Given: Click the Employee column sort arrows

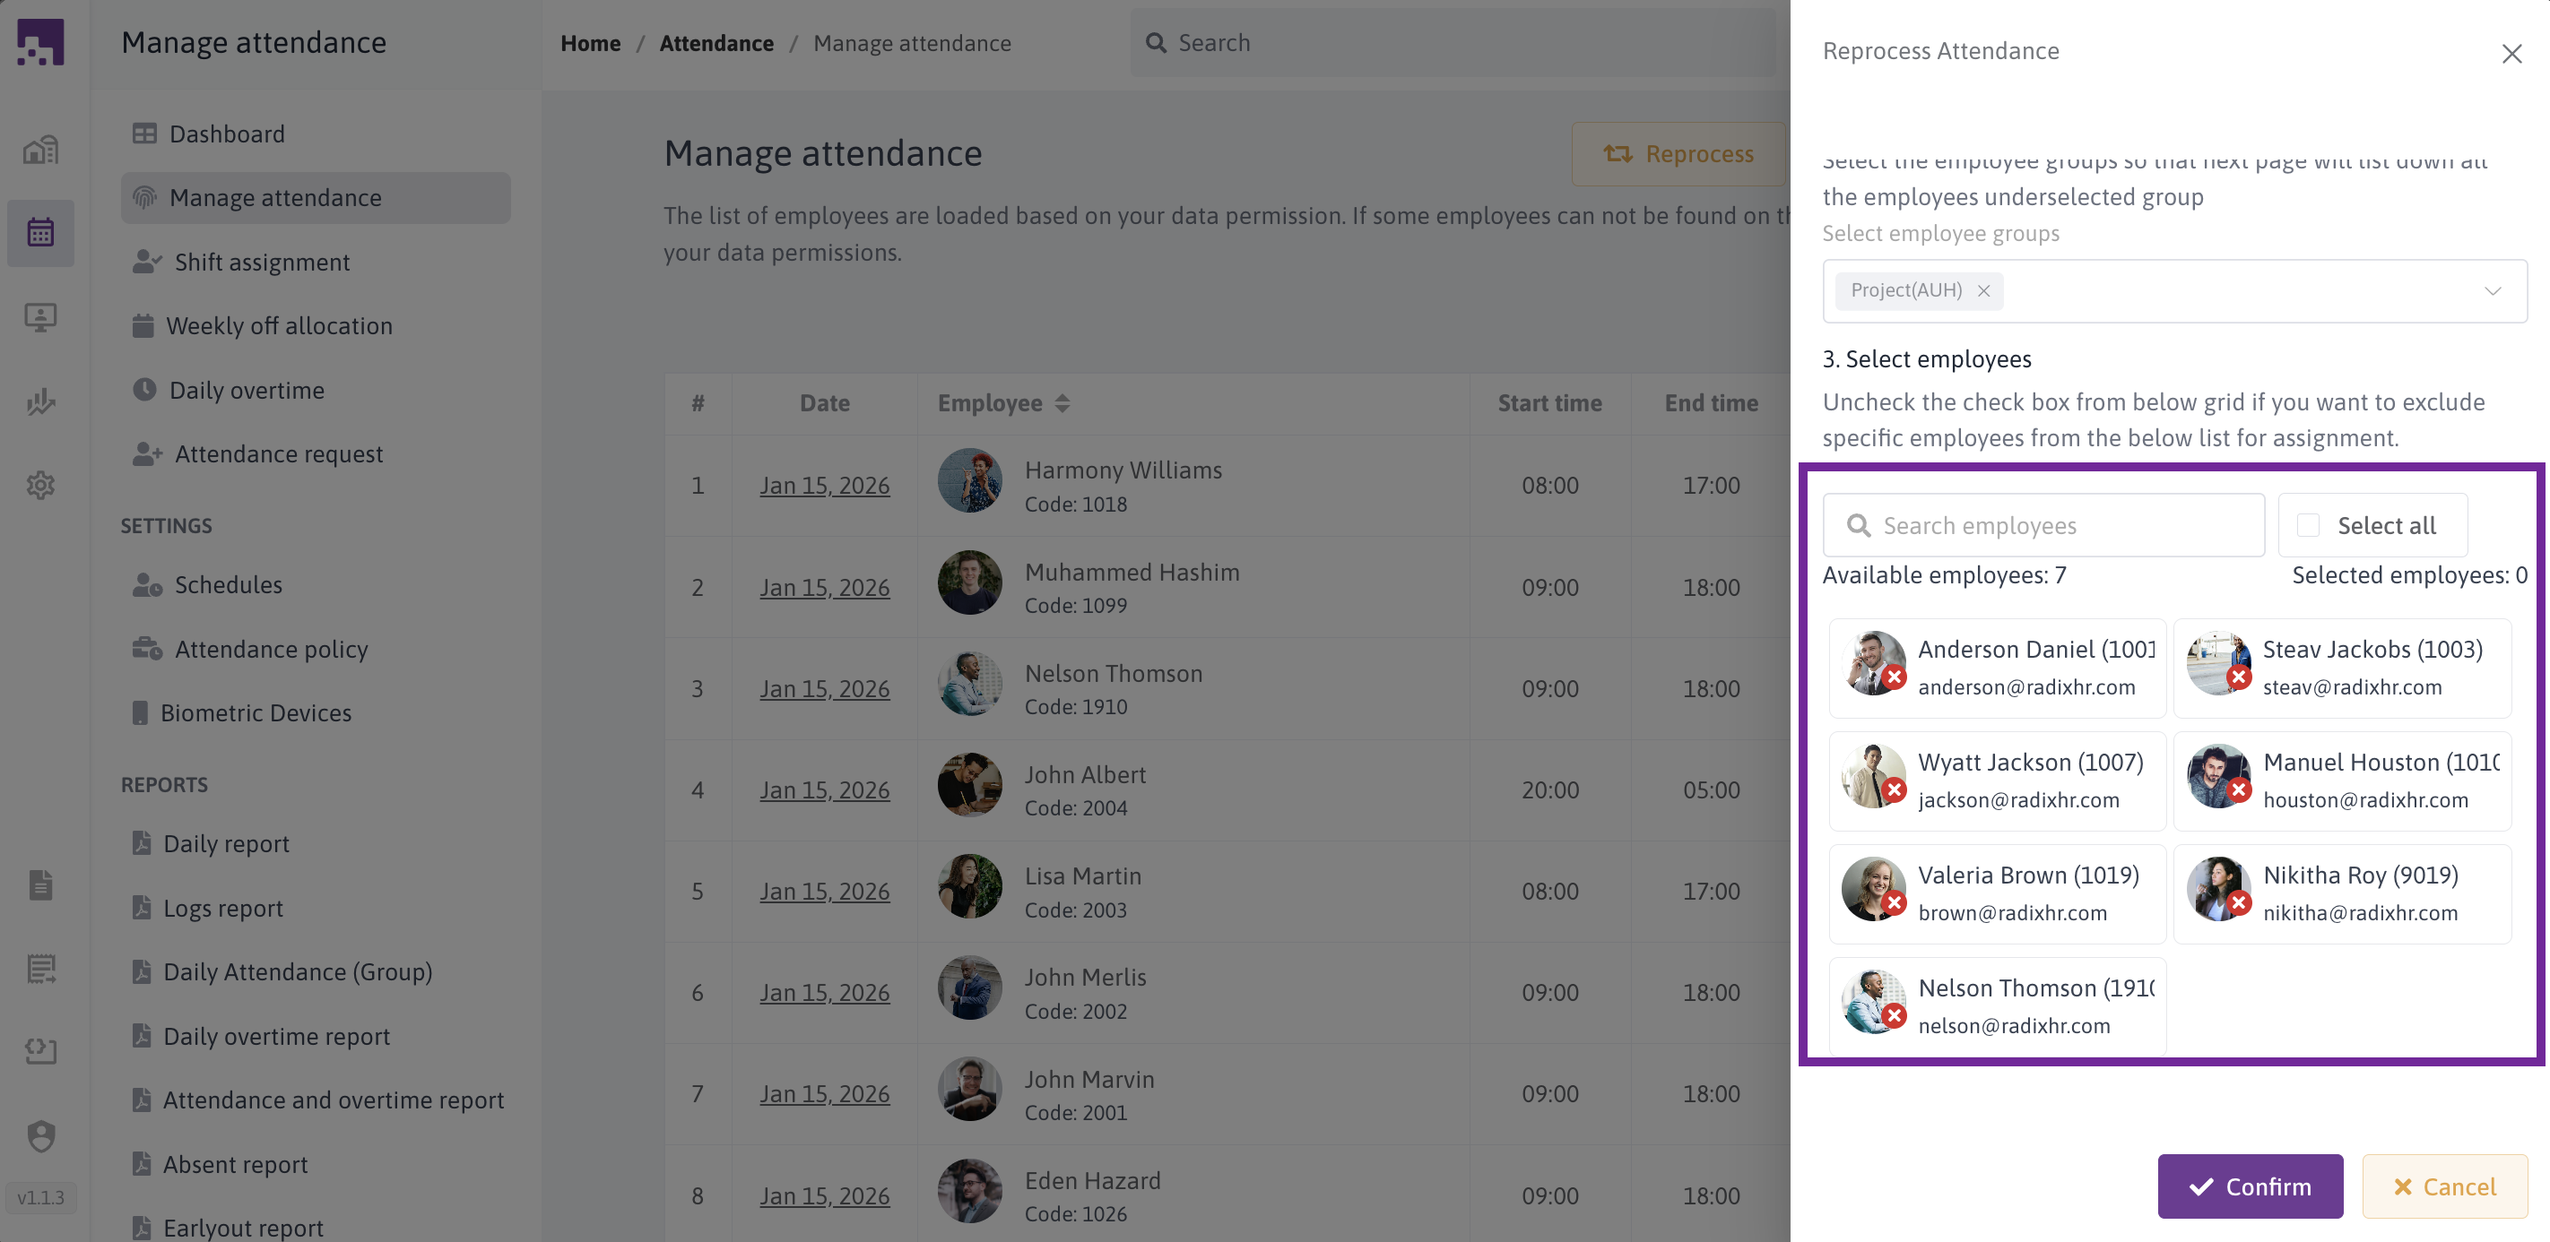Looking at the screenshot, I should 1062,402.
